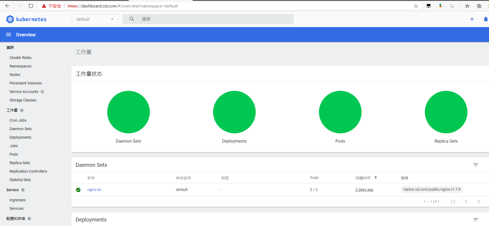489x226 pixels.
Task: Go to first page in Daemon Sets pagination
Action: 453,202
